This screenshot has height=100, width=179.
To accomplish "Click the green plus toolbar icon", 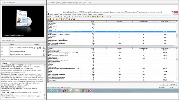I will [93, 17].
